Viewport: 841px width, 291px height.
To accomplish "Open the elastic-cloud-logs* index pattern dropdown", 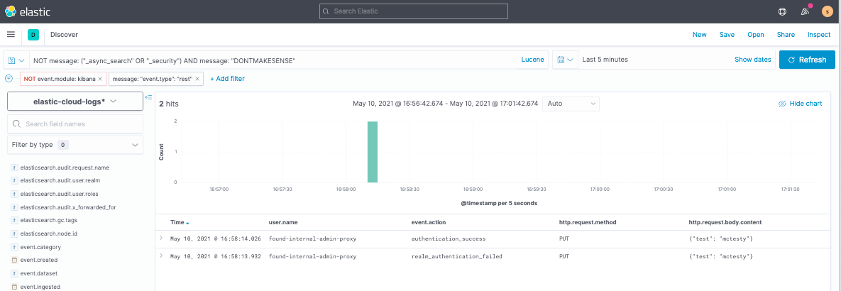I will pos(75,101).
